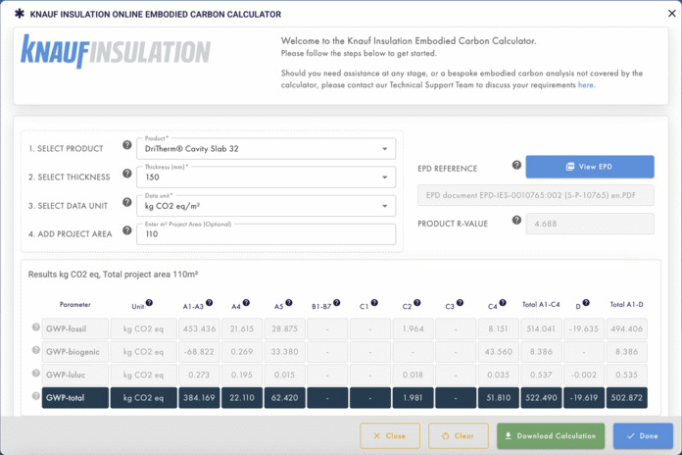Click GWP-biogenic A1-A3 value -68.822
Screen dimensions: 682x455
click(199, 352)
